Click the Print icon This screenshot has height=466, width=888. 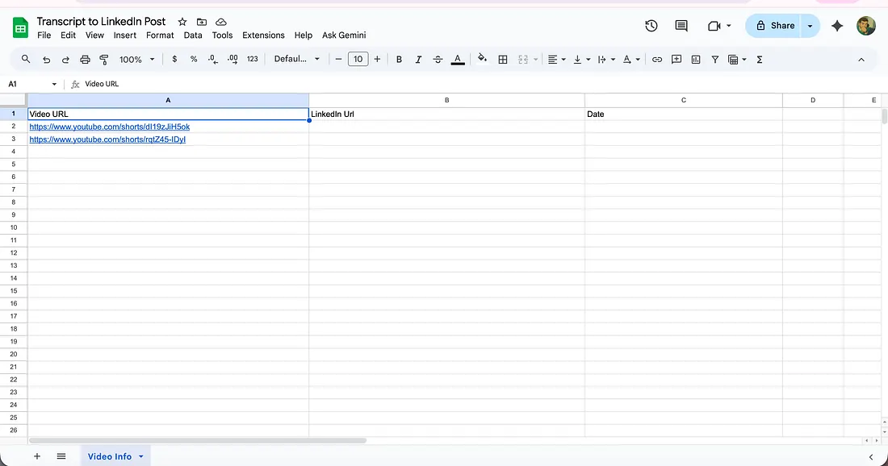[x=85, y=60]
